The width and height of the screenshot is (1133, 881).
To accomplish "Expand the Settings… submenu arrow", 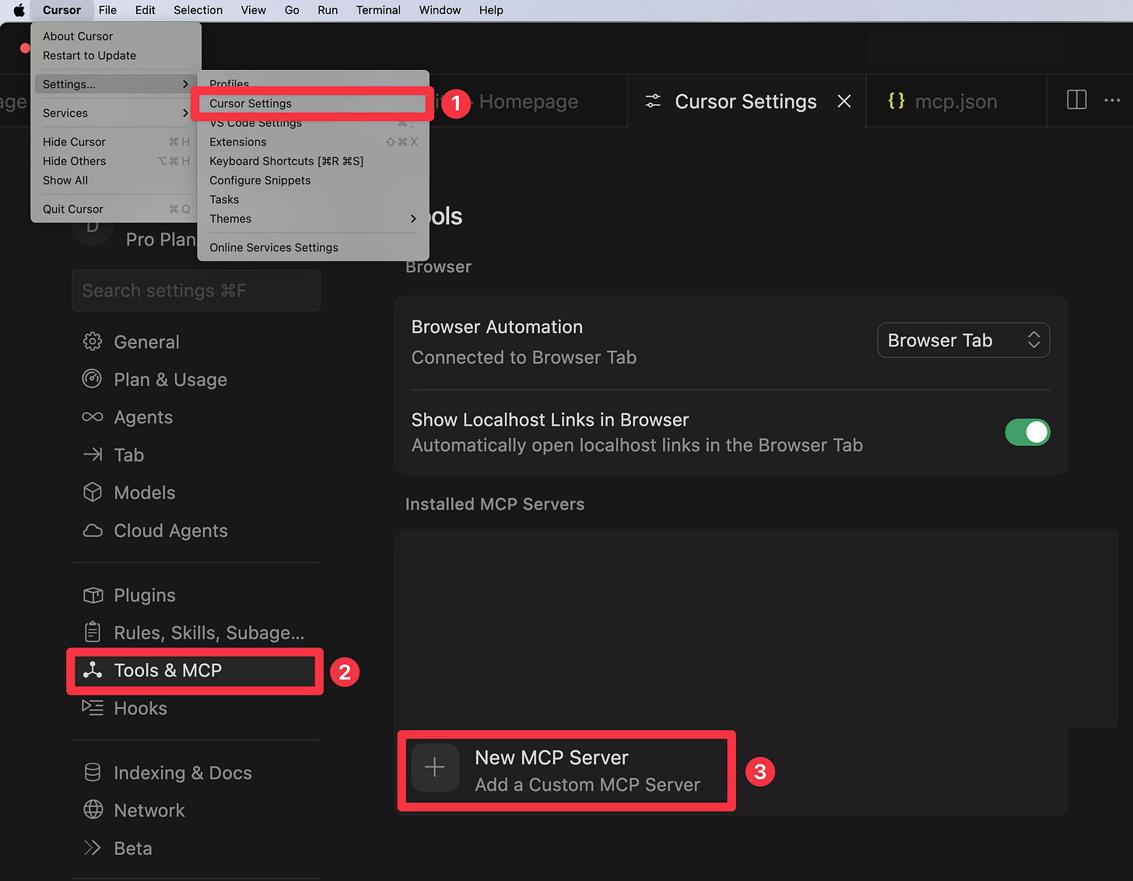I will point(185,84).
